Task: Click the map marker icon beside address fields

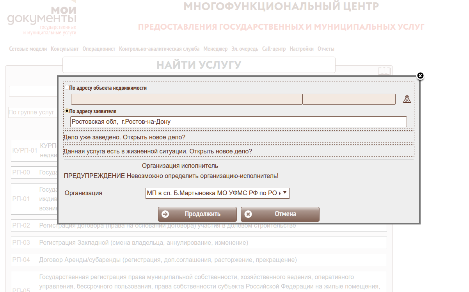Action: pos(407,99)
